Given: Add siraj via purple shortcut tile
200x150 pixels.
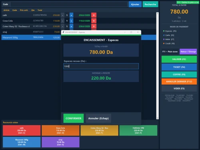Looking at the screenshot, I should click(60, 142).
